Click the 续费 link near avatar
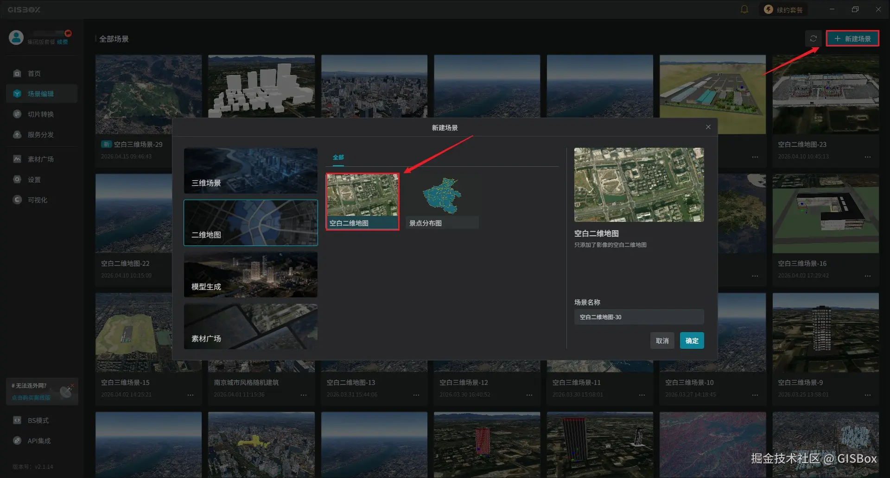Viewport: 890px width, 478px height. 63,42
